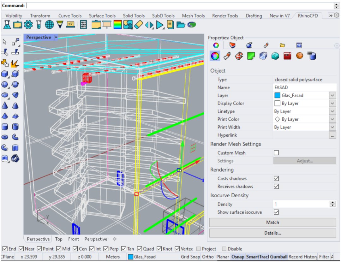Click the test tube icon in toolbar
The image size is (341, 262).
pyautogui.click(x=39, y=25)
